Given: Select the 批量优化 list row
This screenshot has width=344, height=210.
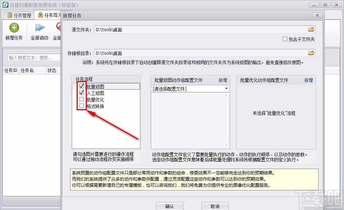Looking at the screenshot, I should pos(106,100).
